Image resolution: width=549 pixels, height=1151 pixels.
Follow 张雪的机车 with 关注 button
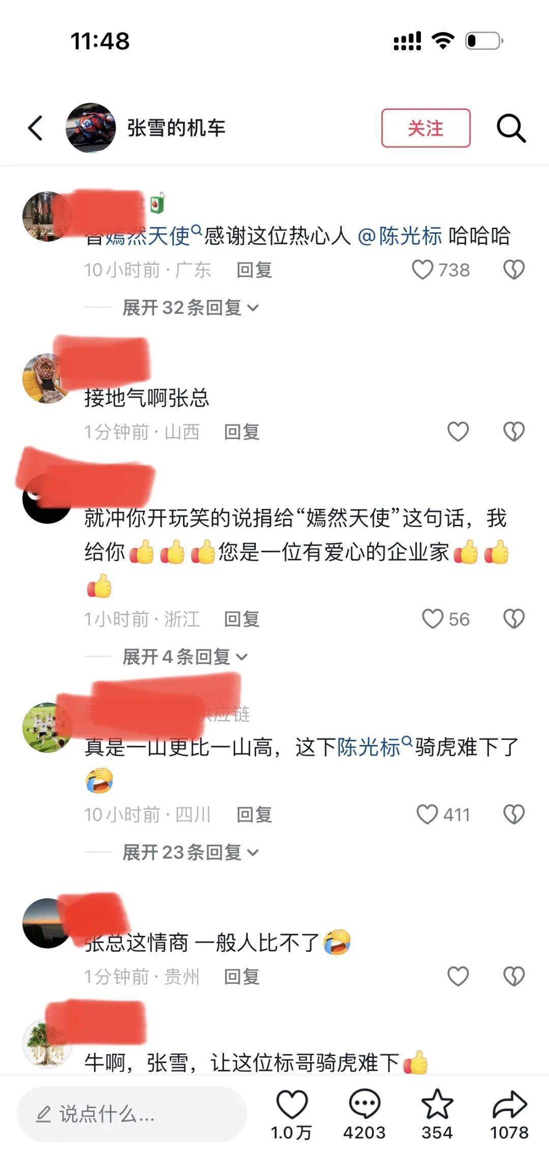coord(425,128)
